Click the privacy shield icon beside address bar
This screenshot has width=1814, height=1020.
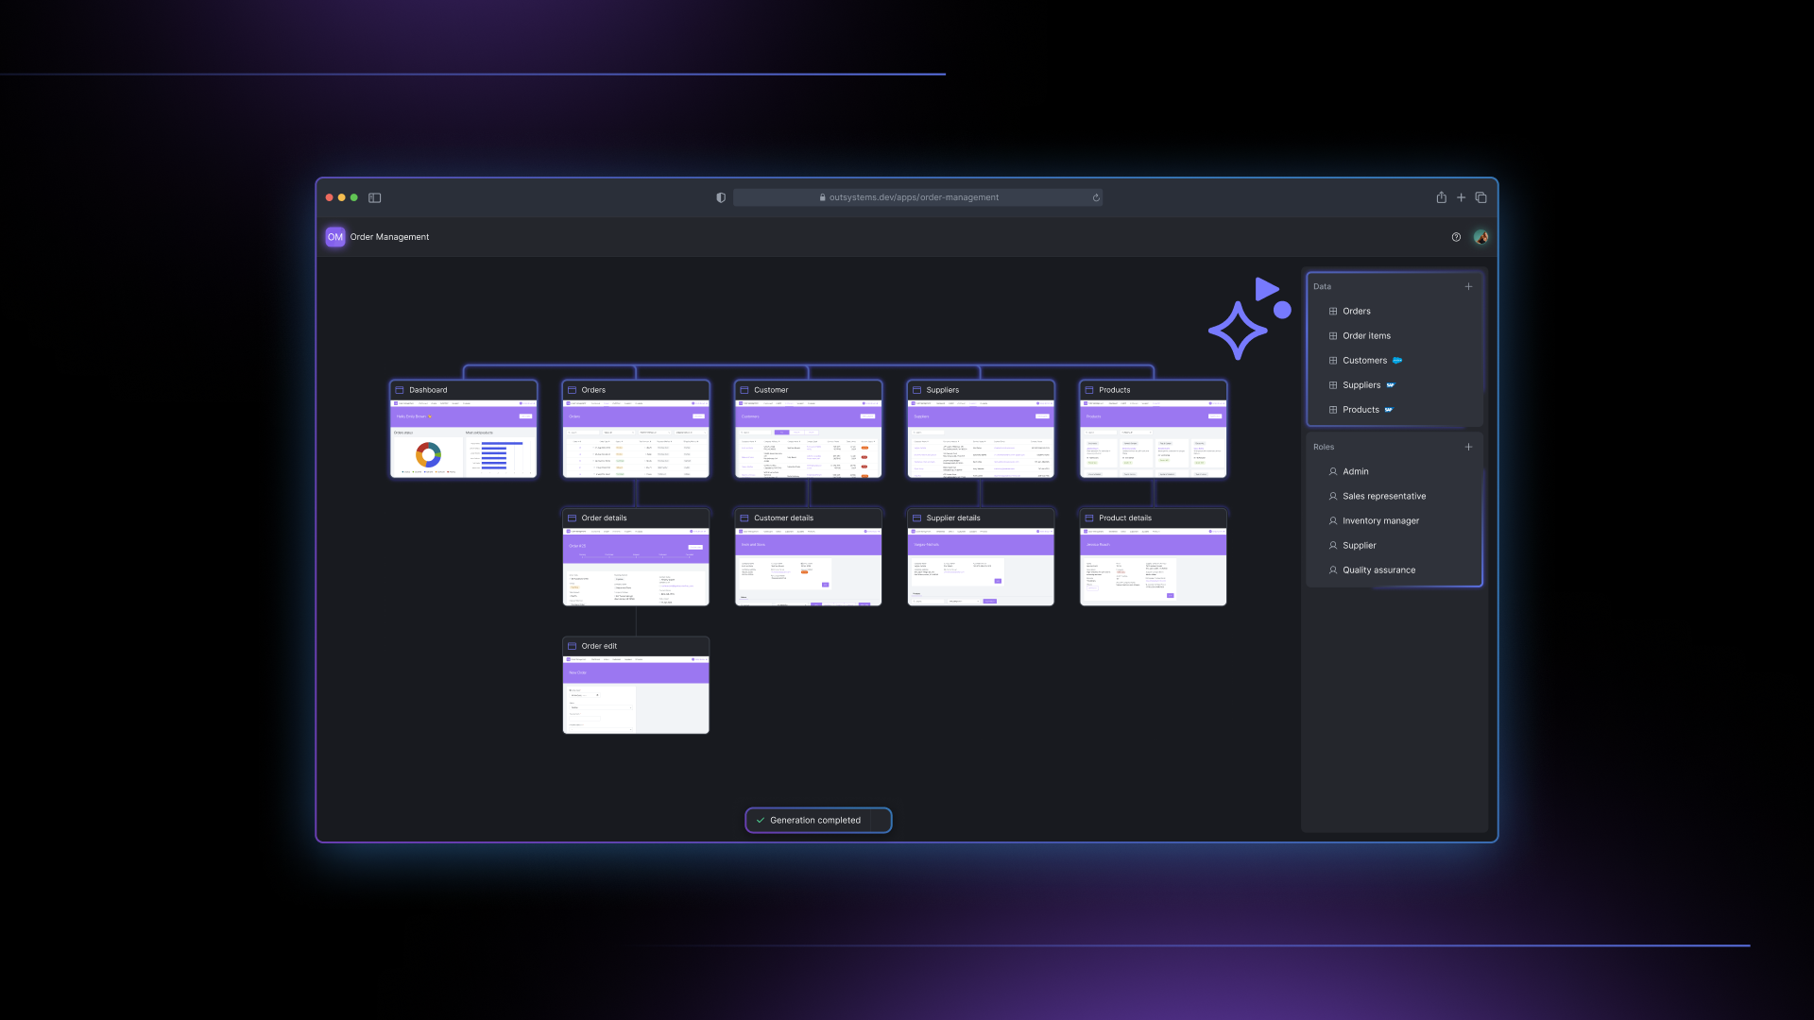(x=721, y=197)
